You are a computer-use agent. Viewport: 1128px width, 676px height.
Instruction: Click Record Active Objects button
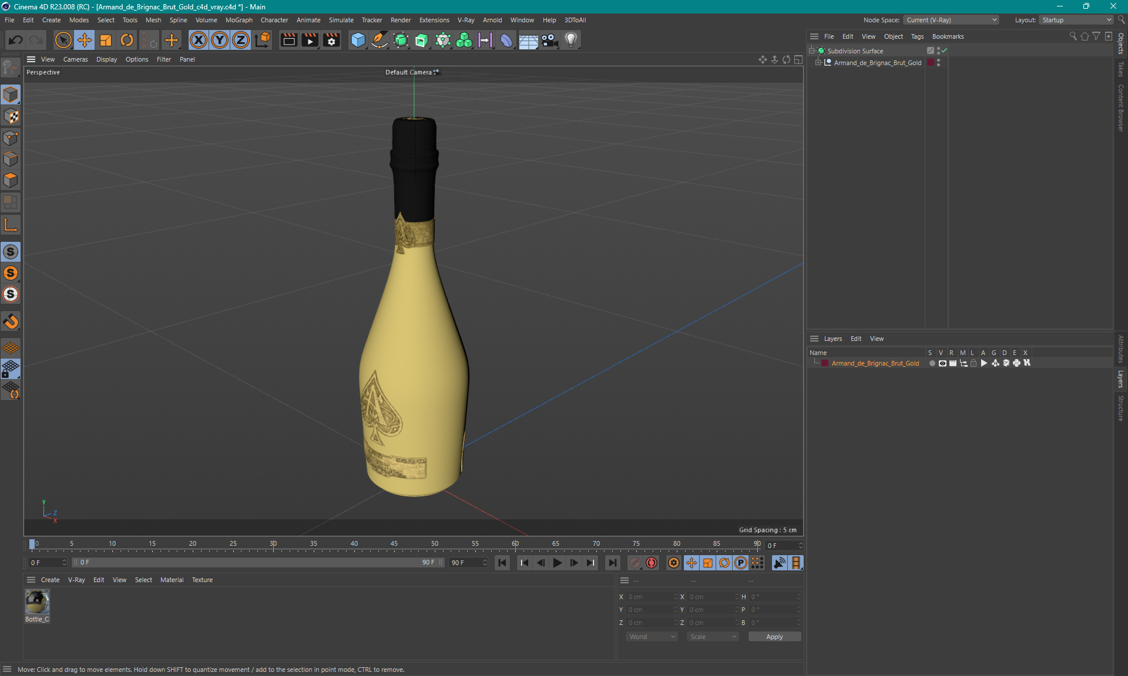[635, 563]
